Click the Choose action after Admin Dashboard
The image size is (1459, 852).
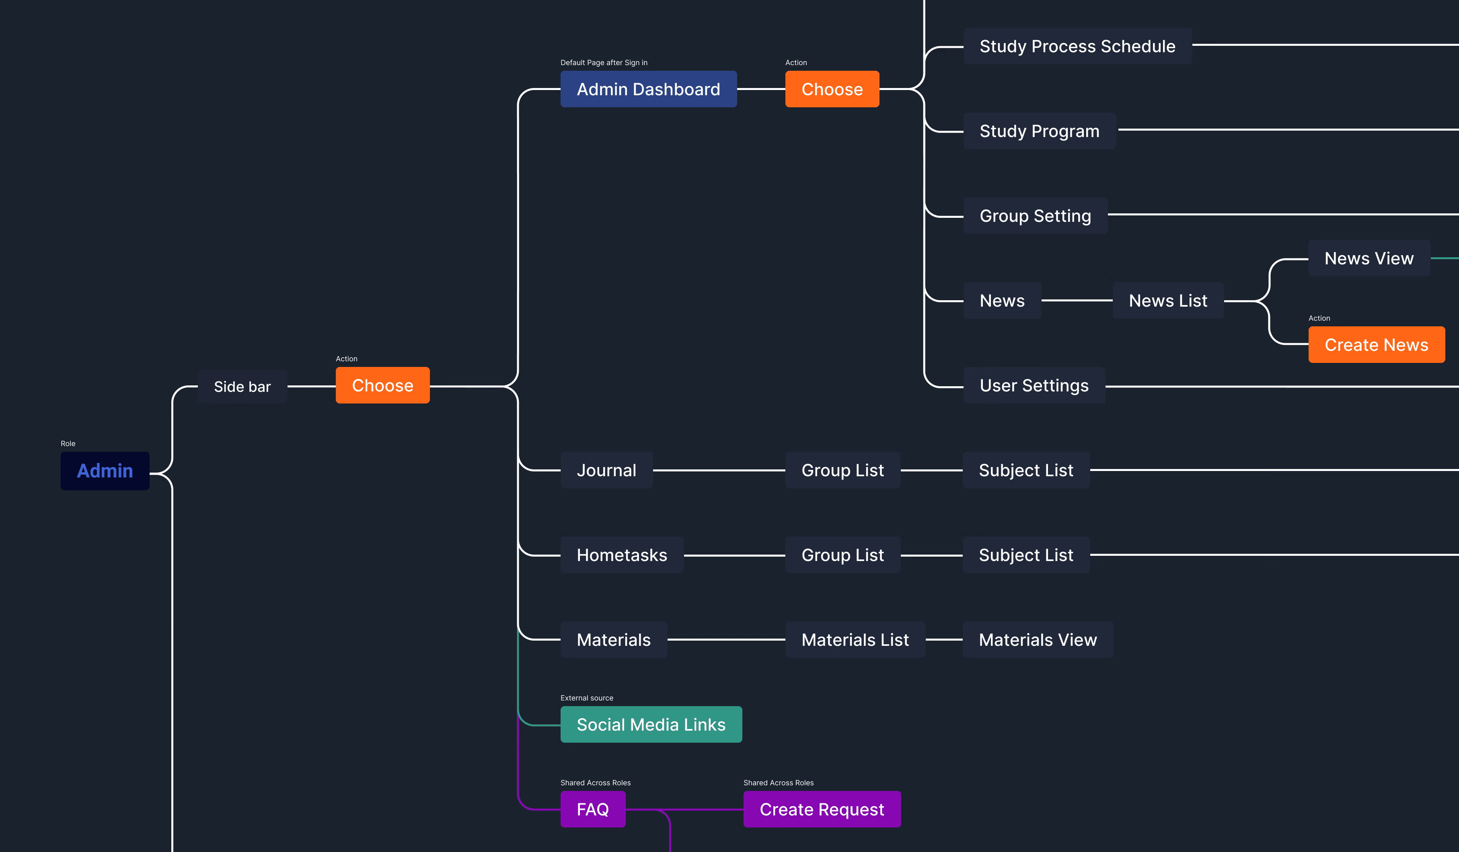click(x=831, y=89)
